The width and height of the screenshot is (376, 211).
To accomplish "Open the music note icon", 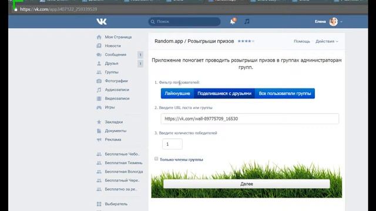I will click(247, 22).
